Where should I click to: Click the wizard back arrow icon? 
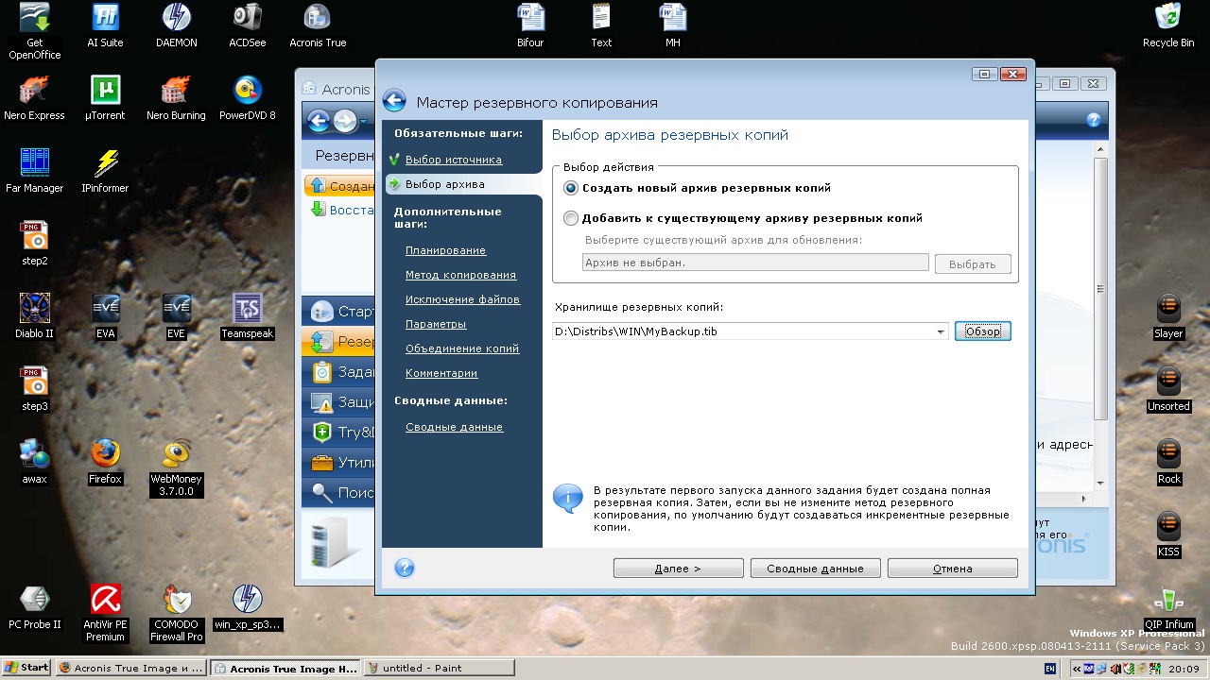coord(394,102)
